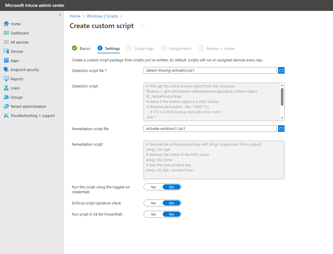Click detection script scrollbar up arrow
The height and width of the screenshot is (254, 333).
click(x=282, y=85)
